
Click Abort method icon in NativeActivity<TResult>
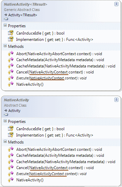[x=11, y=53]
